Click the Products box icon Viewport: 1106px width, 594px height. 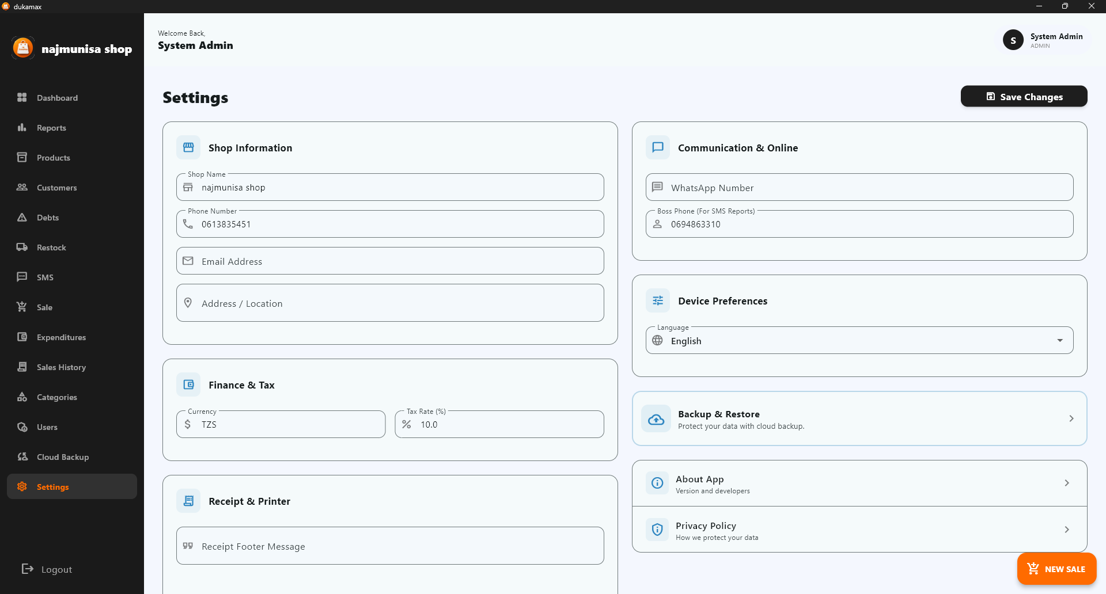coord(22,157)
